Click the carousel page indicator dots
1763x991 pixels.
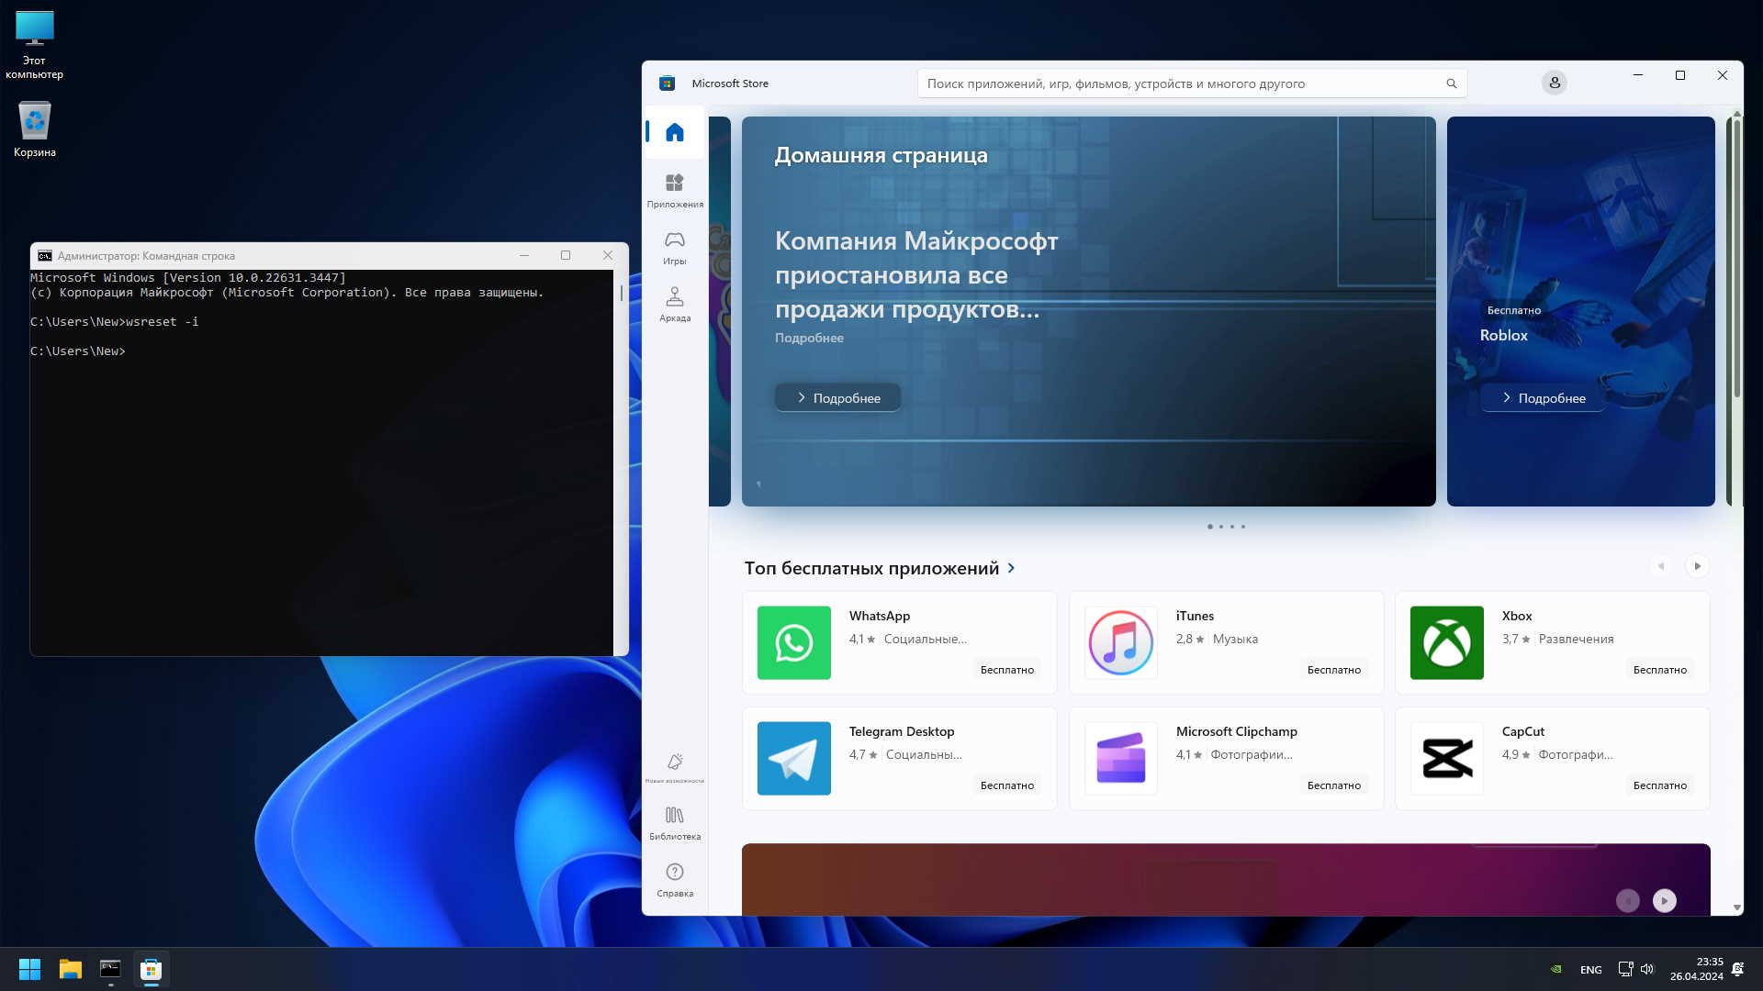[x=1226, y=527]
